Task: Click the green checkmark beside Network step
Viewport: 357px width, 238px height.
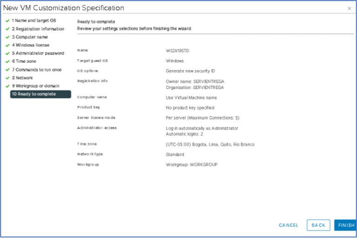Action: click(7, 78)
